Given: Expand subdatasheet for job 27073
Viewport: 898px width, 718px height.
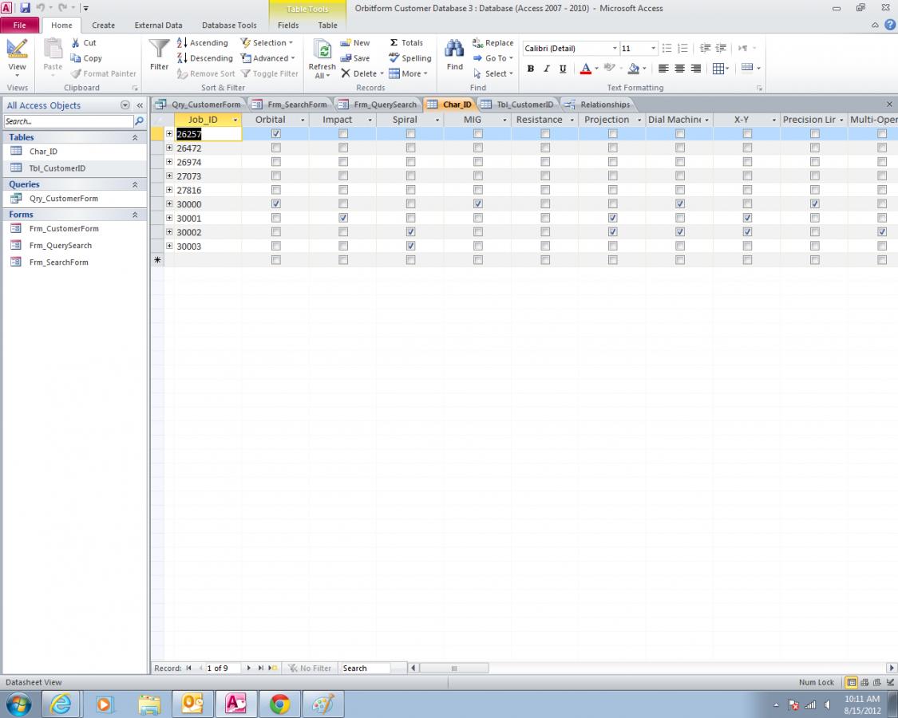Looking at the screenshot, I should [x=169, y=176].
